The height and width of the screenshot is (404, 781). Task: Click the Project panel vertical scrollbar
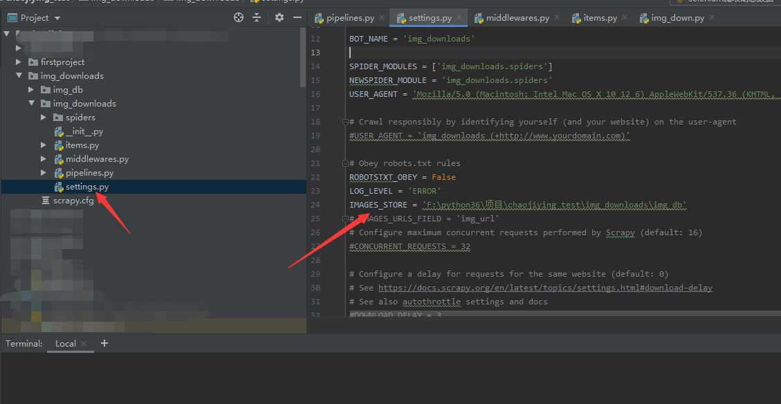tap(303, 57)
